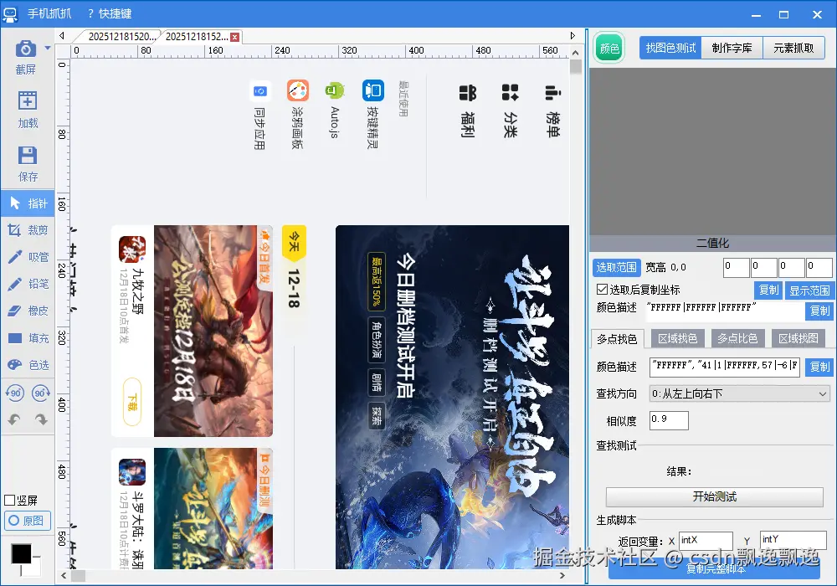Click the fourth range coordinate field
The width and height of the screenshot is (837, 586).
(x=819, y=267)
